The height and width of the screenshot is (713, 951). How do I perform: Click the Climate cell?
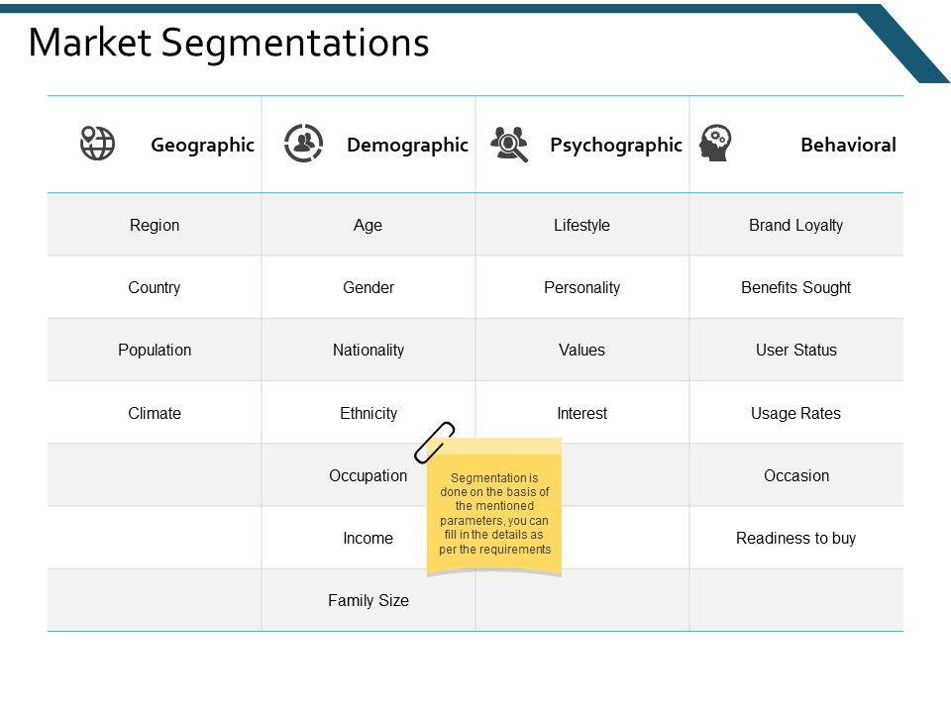point(155,413)
